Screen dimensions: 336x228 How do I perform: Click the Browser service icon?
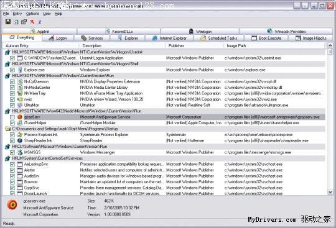20,182
